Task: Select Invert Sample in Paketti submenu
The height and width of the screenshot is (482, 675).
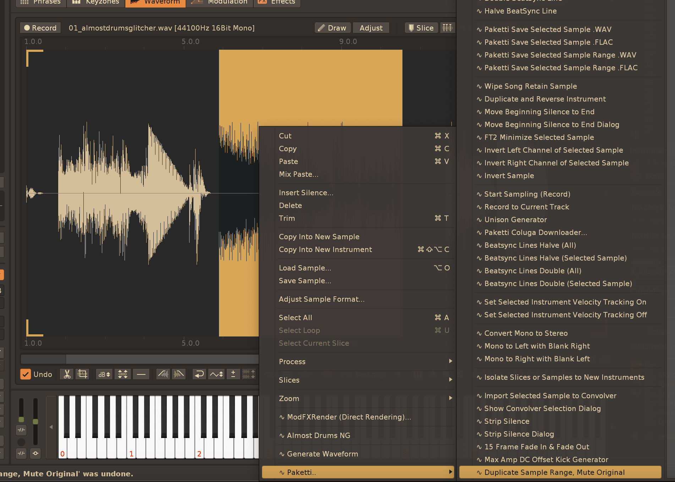Action: pos(509,175)
